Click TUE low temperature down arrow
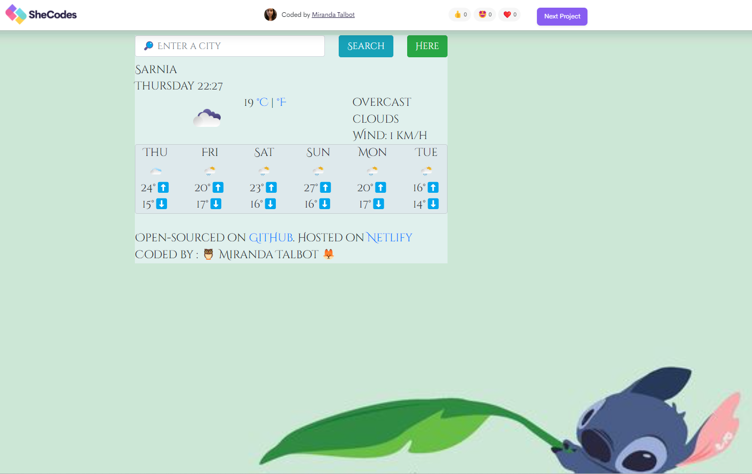752x474 pixels. (433, 204)
